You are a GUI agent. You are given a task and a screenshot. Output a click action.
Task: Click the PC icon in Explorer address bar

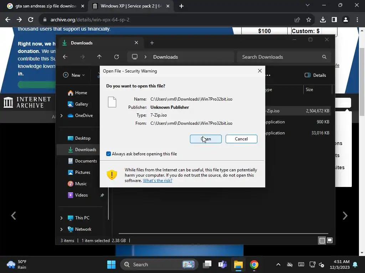point(134,57)
